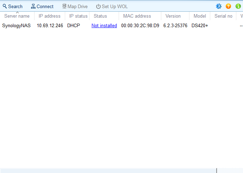243x173 pixels.
Task: Open About via green info icon
Action: tap(238, 6)
